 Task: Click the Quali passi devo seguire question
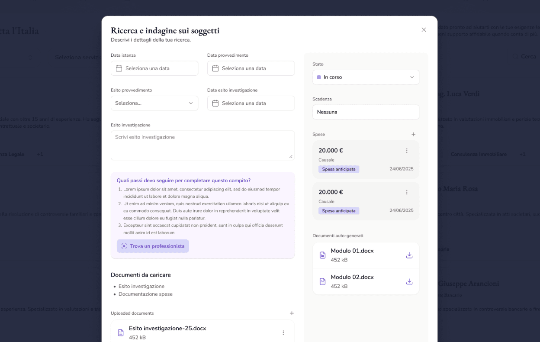[183, 181]
